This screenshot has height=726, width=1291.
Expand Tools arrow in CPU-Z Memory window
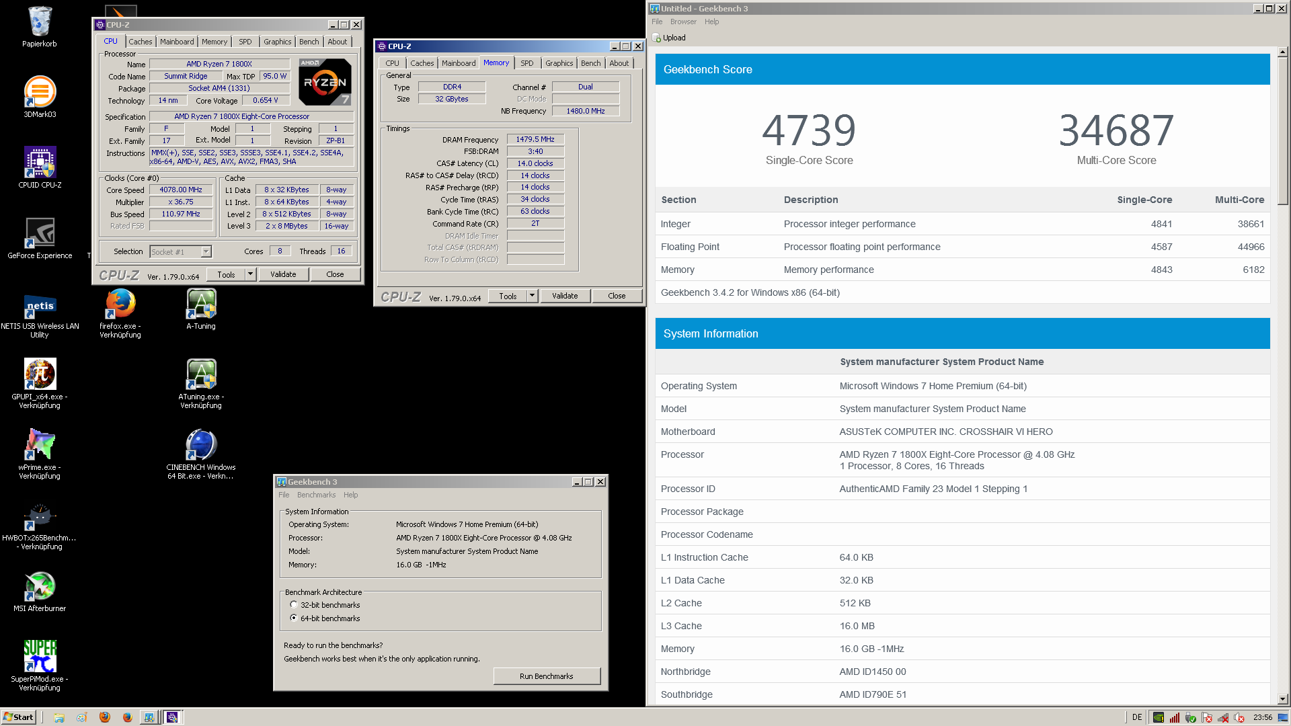(533, 296)
